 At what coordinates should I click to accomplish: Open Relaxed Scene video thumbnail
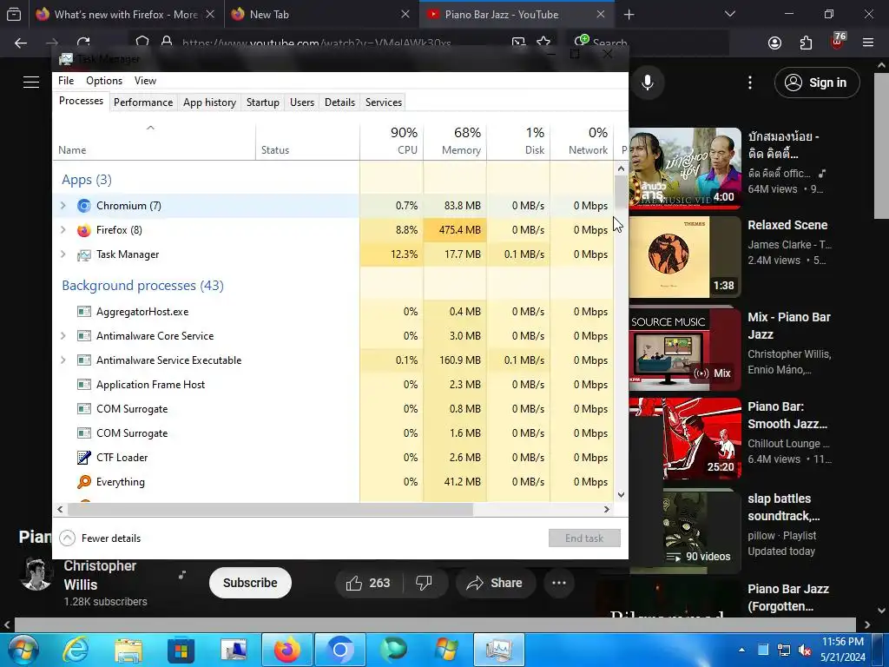[x=684, y=257]
